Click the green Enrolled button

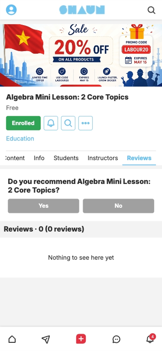23,123
